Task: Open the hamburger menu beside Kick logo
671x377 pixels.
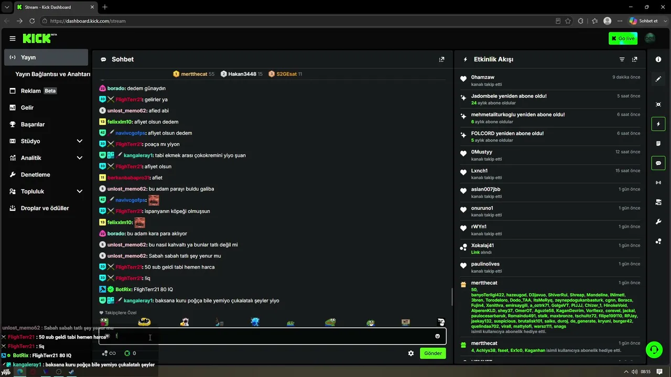Action: click(13, 38)
